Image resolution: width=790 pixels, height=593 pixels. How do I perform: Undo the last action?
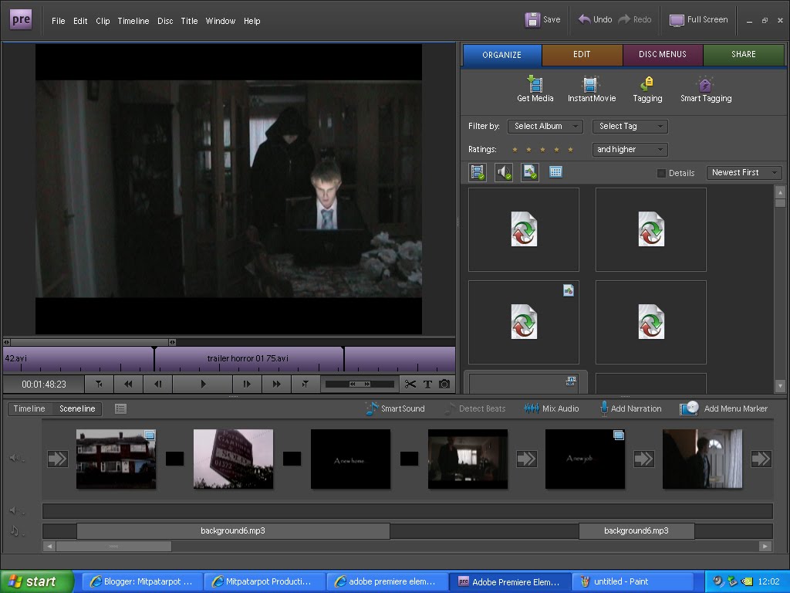click(x=595, y=19)
